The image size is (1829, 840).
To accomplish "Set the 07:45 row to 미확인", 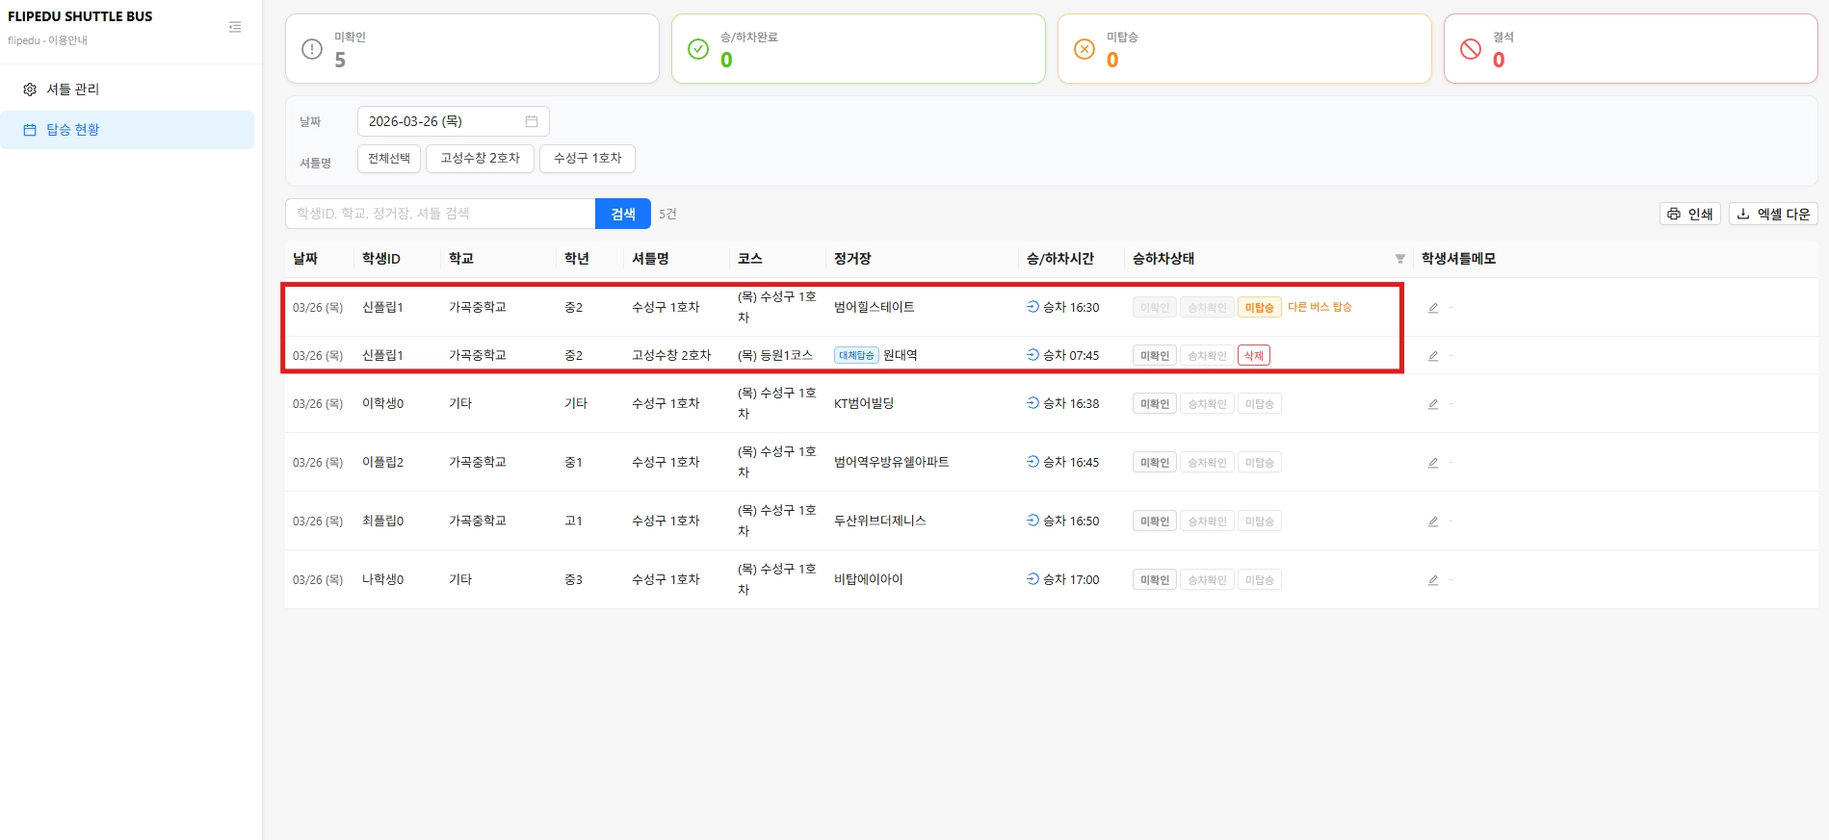I will coord(1155,356).
